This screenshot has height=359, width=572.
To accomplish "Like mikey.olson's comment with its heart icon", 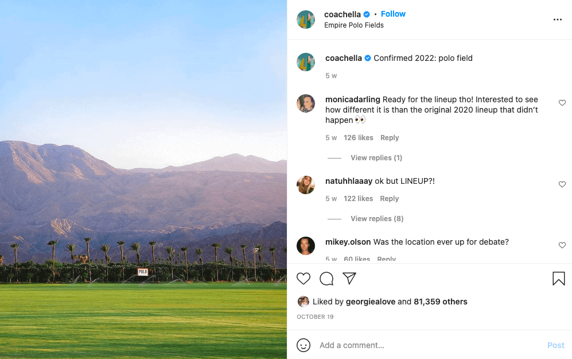I will pos(562,245).
